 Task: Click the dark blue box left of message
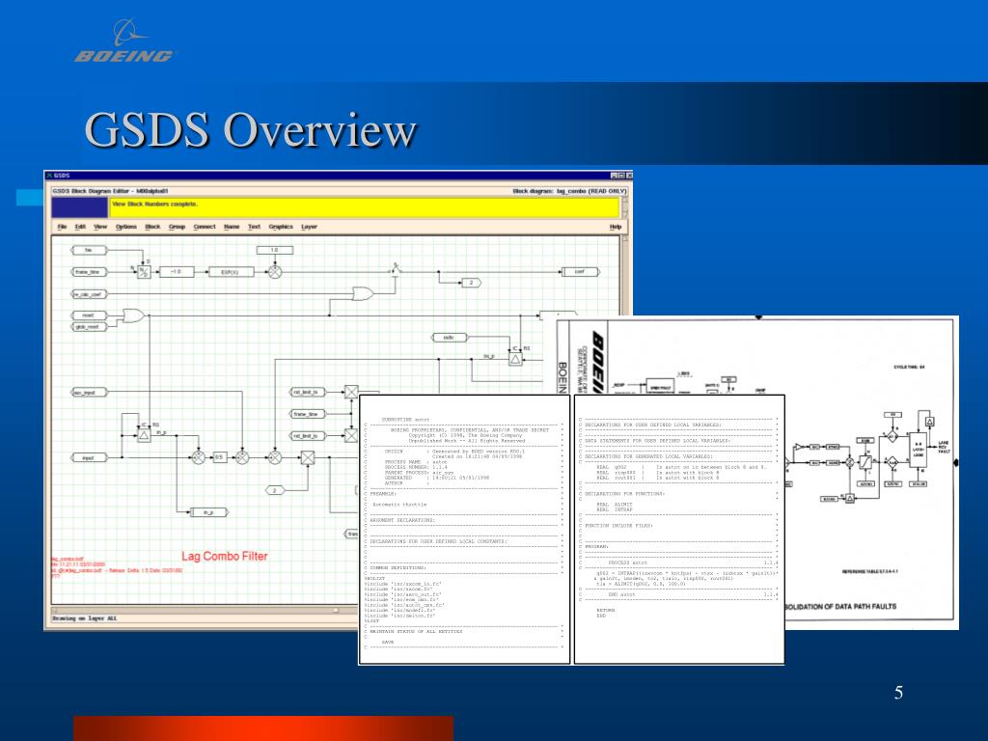click(x=80, y=208)
